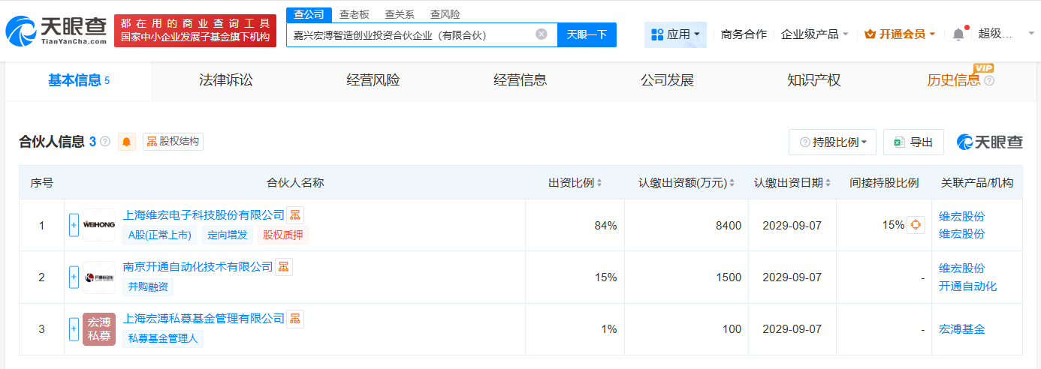Screen dimensions: 1041x369
Task: Open 法律诉讼 tab
Action: point(226,81)
